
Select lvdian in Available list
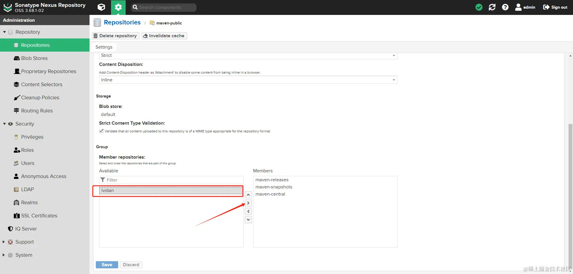(x=171, y=191)
